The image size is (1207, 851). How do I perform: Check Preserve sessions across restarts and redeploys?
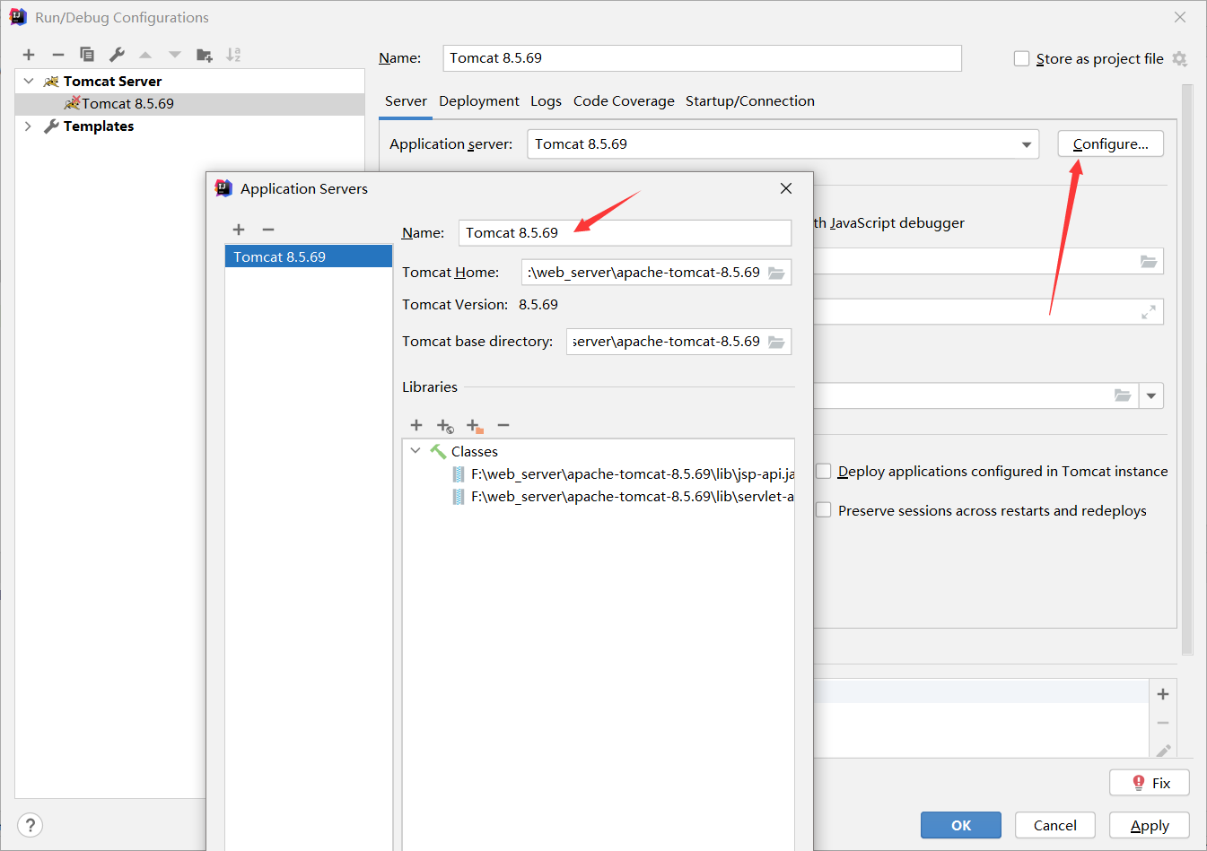coord(824,510)
